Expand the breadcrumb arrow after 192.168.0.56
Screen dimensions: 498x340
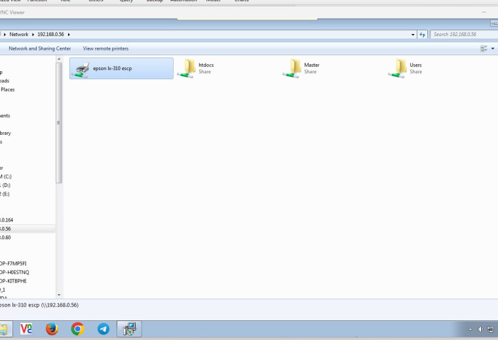69,34
